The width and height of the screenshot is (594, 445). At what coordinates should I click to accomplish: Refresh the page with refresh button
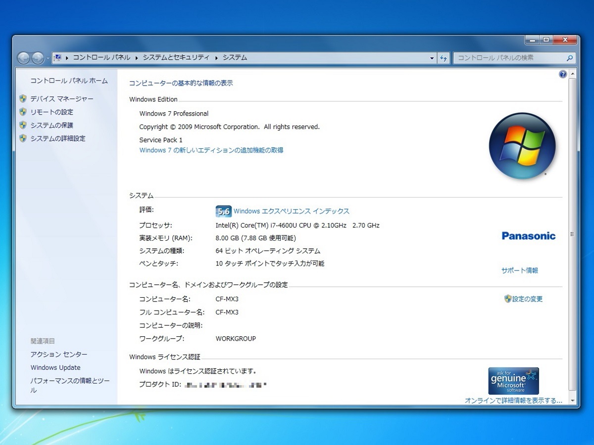444,58
